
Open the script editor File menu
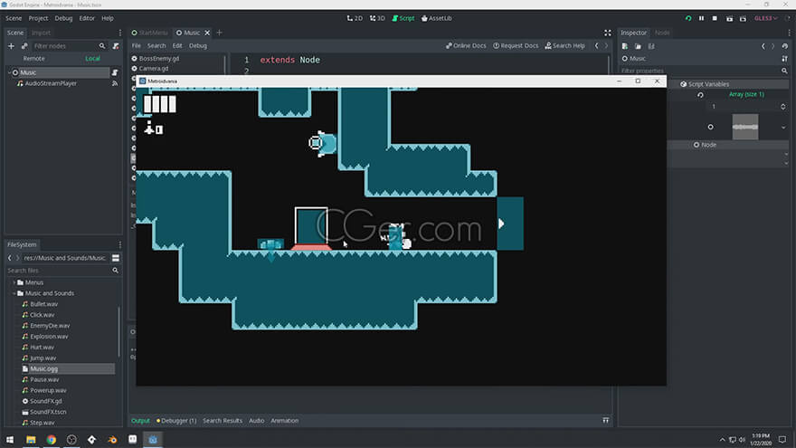(136, 46)
